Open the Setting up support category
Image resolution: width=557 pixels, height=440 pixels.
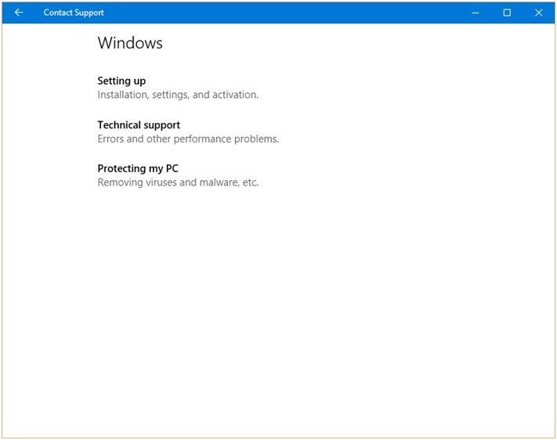pos(121,81)
